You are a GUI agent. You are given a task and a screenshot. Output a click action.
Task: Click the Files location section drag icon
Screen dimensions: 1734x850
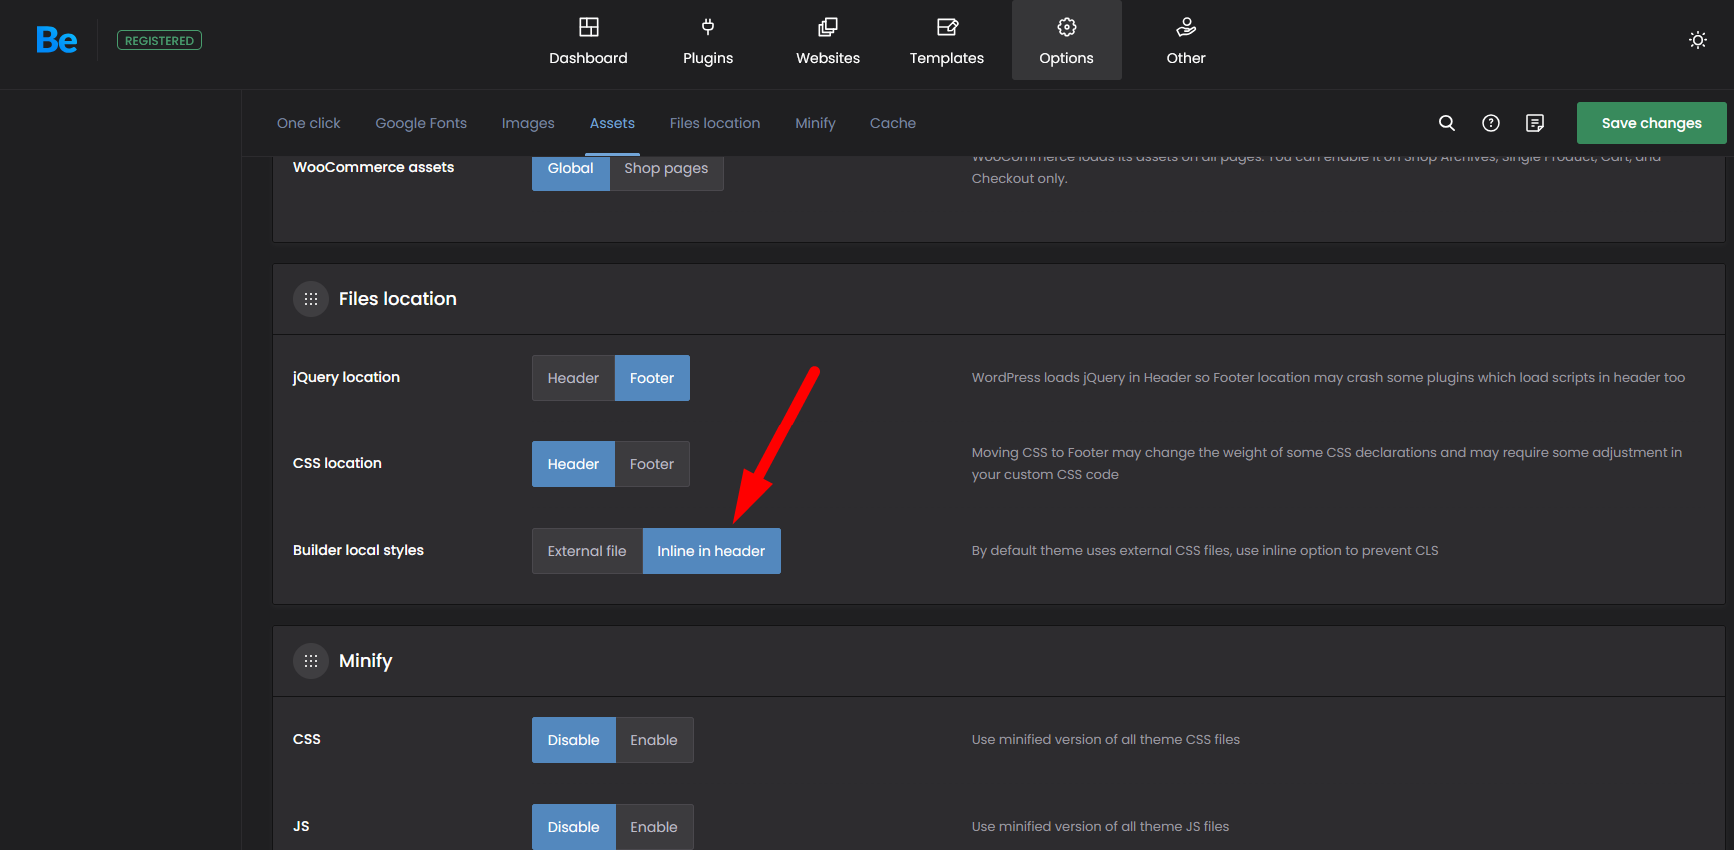[x=311, y=299]
